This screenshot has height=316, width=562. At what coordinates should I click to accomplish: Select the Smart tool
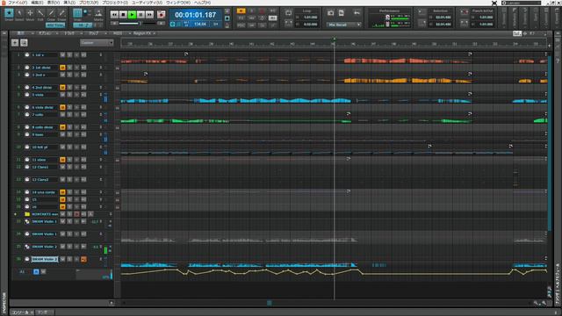click(9, 14)
